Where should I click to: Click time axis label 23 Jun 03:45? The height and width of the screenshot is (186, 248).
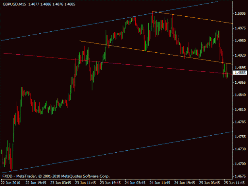(x=61, y=183)
